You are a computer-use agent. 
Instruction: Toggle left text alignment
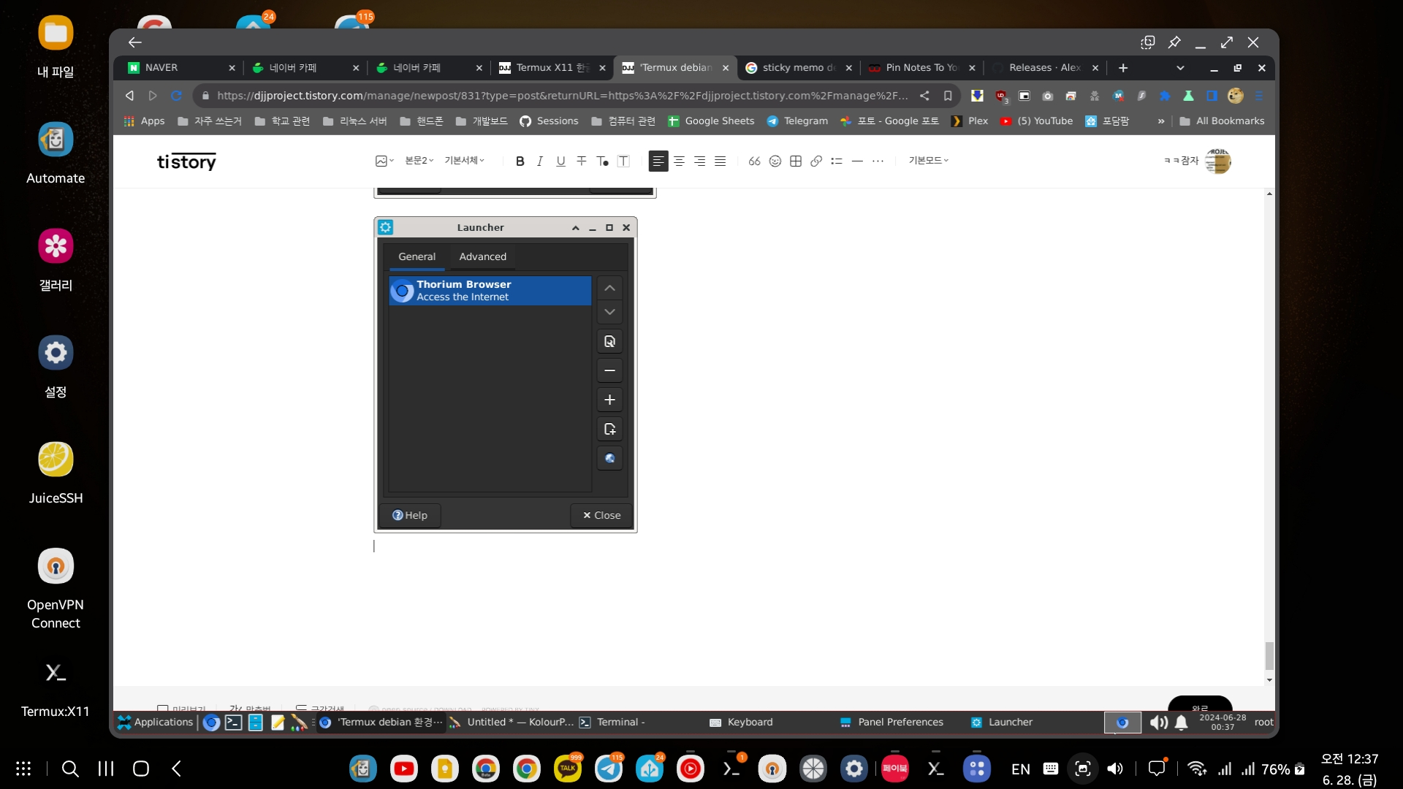tap(658, 161)
